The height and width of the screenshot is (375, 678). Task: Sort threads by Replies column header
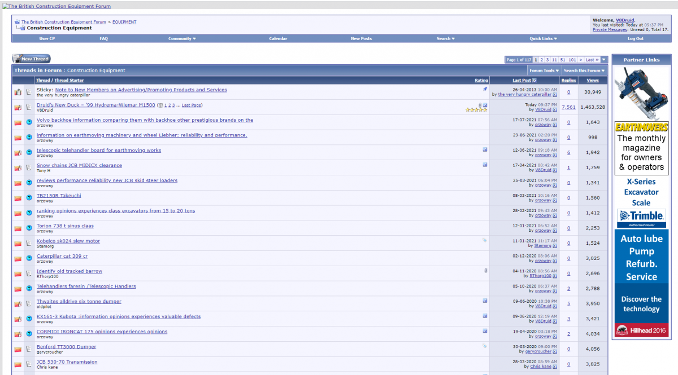(x=568, y=81)
